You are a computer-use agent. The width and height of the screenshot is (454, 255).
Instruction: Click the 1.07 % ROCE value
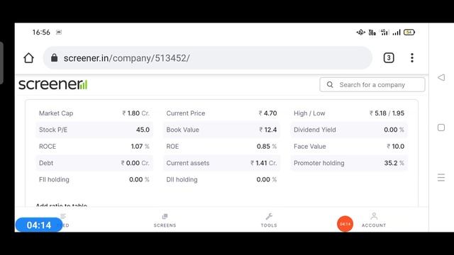tap(140, 147)
